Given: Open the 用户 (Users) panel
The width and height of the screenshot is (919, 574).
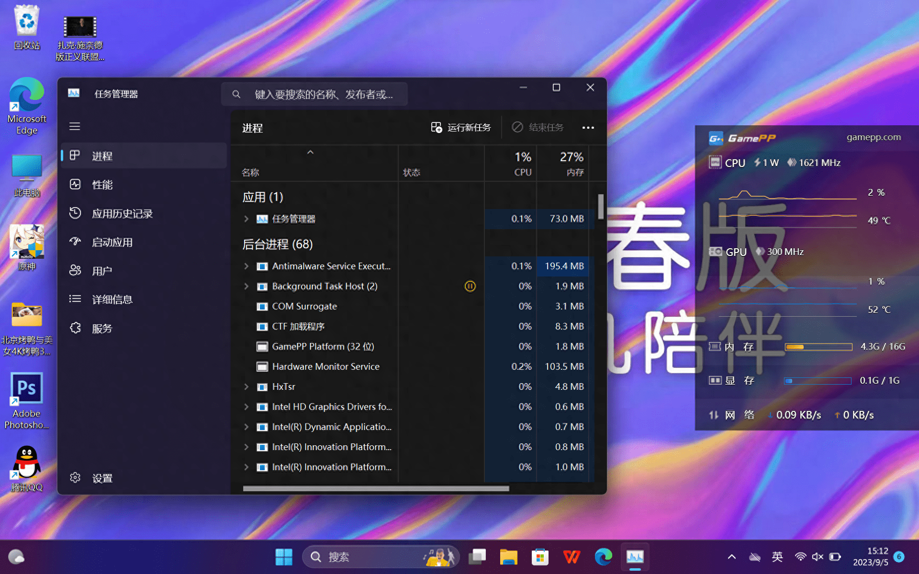Looking at the screenshot, I should 101,270.
